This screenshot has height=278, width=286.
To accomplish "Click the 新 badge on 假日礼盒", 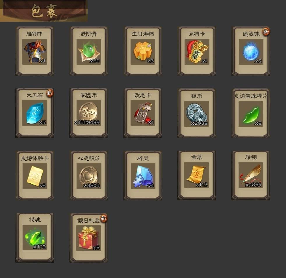I will click(104, 218).
